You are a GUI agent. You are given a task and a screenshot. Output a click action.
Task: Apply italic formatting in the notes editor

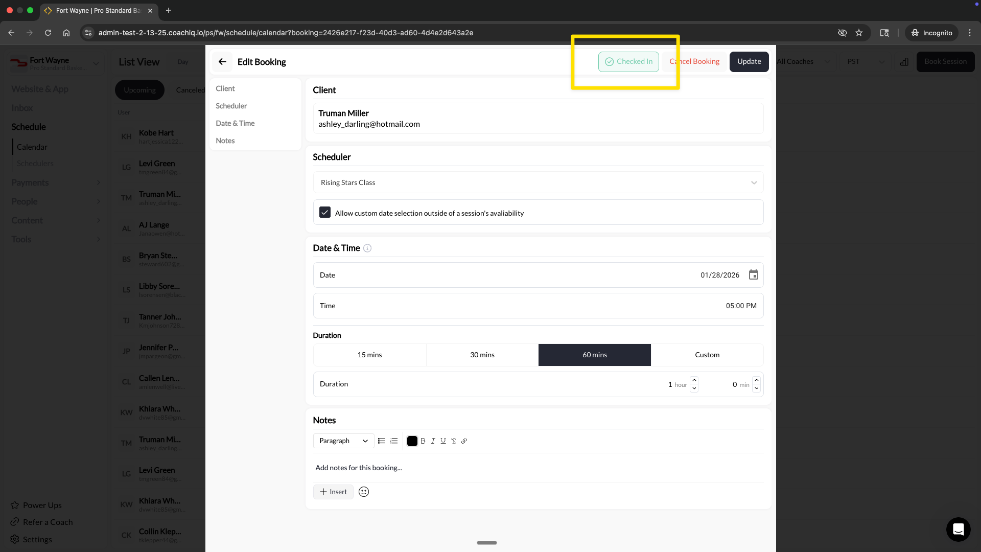tap(433, 441)
